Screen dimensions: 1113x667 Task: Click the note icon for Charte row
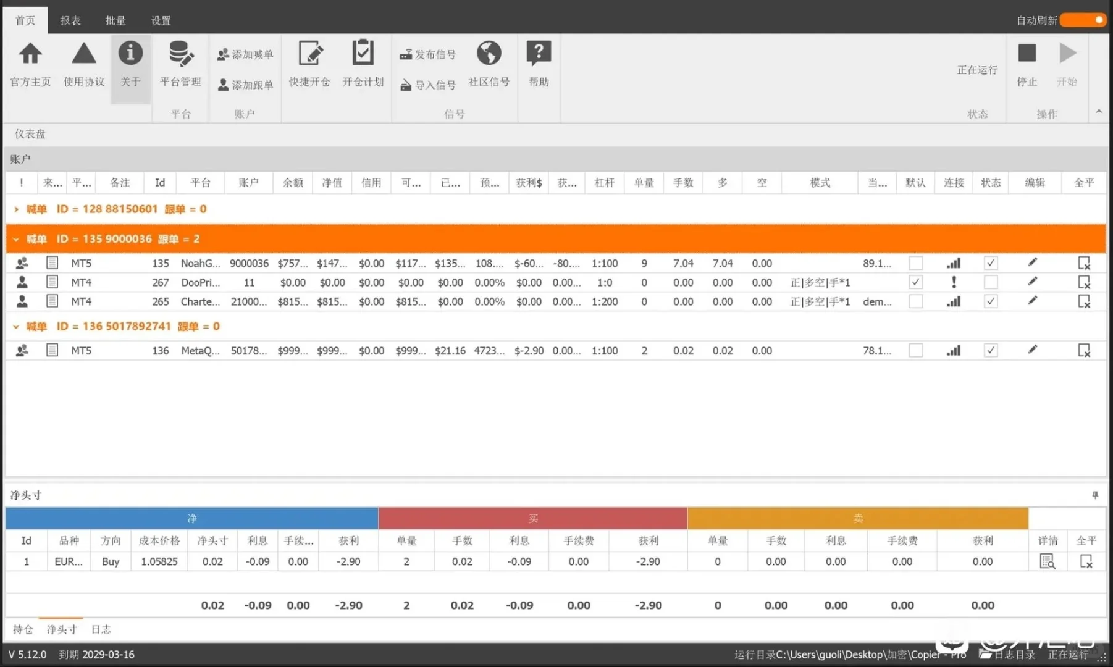(52, 301)
